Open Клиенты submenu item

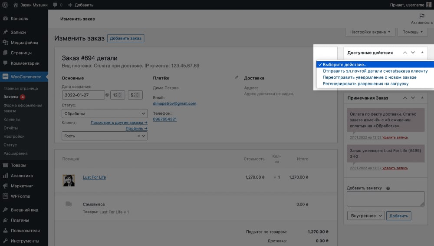12,119
